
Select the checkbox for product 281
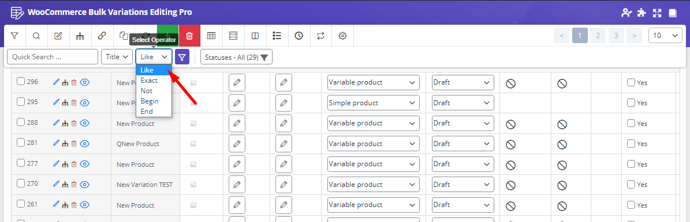21,143
